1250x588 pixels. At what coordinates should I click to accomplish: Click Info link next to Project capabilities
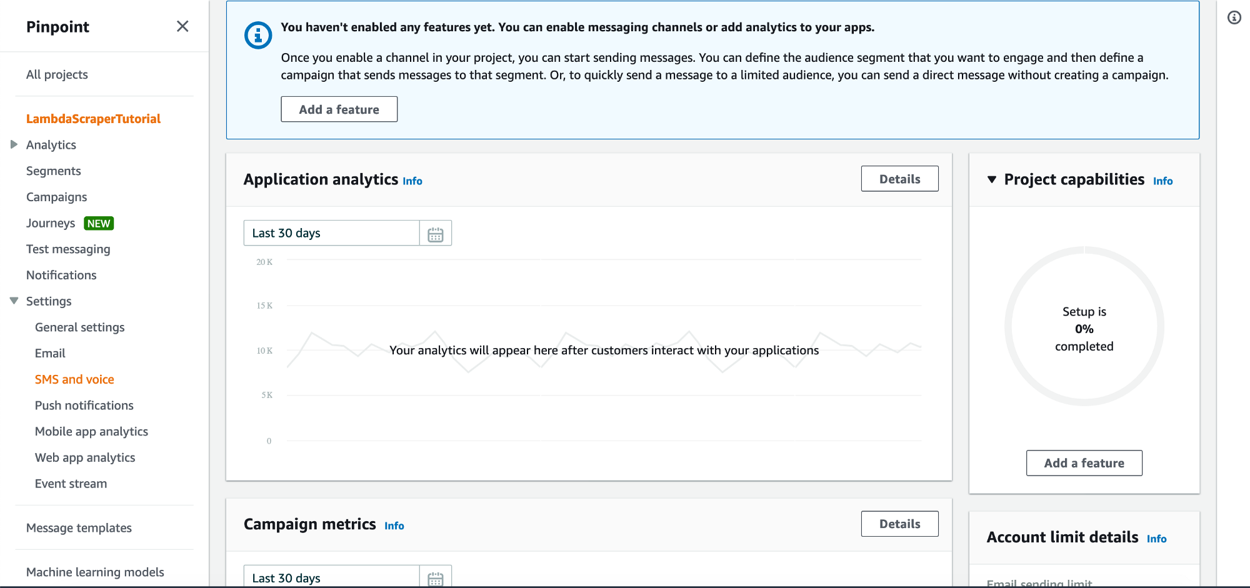pyautogui.click(x=1162, y=181)
